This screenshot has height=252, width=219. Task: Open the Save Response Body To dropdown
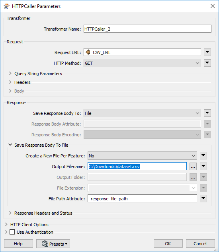[x=142, y=113]
